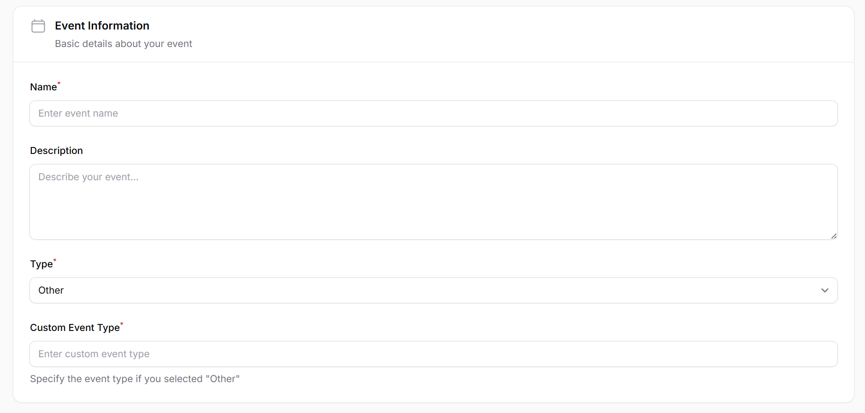The width and height of the screenshot is (865, 413).
Task: Click the "Enter event name" placeholder text
Action: pos(78,113)
